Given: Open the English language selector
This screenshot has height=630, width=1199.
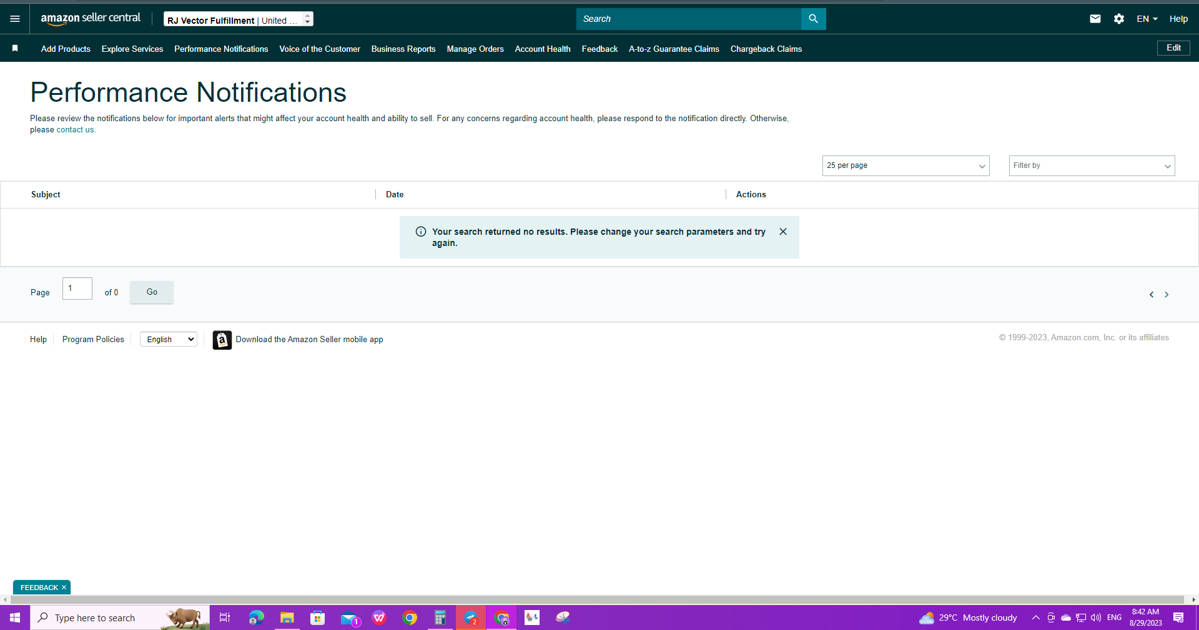Looking at the screenshot, I should pos(169,339).
